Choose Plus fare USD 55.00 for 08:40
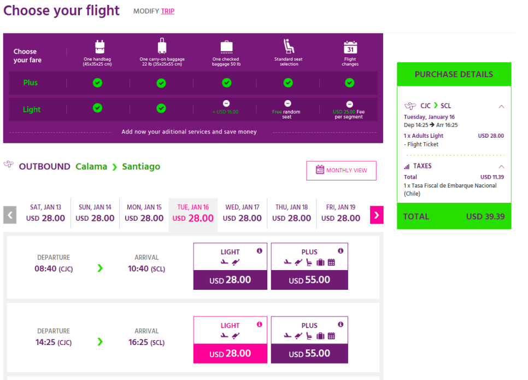Image resolution: width=528 pixels, height=380 pixels. point(309,280)
